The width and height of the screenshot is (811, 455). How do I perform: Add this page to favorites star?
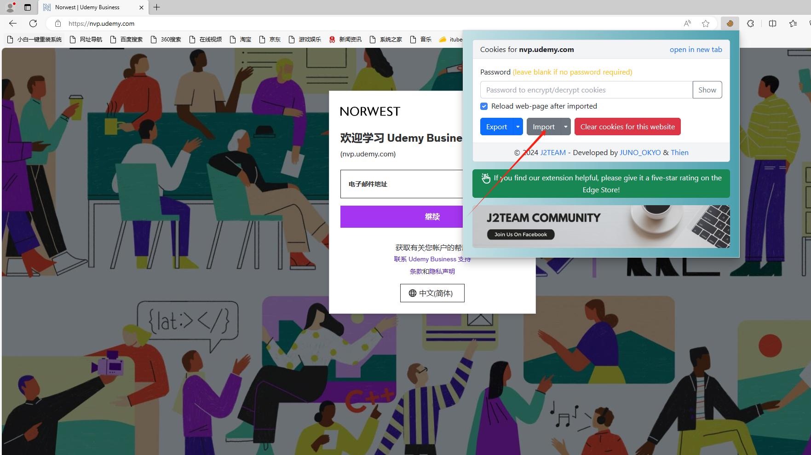click(706, 23)
